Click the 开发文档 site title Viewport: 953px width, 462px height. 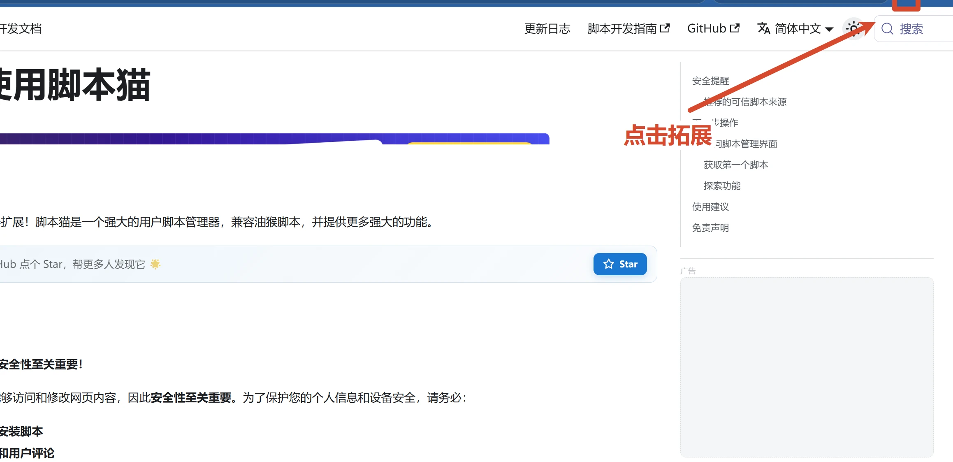[x=21, y=29]
